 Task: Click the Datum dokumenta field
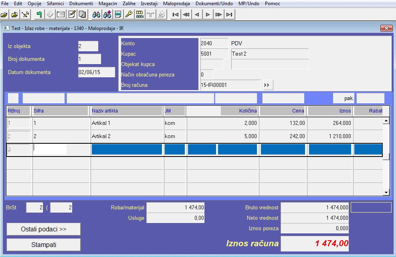point(97,72)
